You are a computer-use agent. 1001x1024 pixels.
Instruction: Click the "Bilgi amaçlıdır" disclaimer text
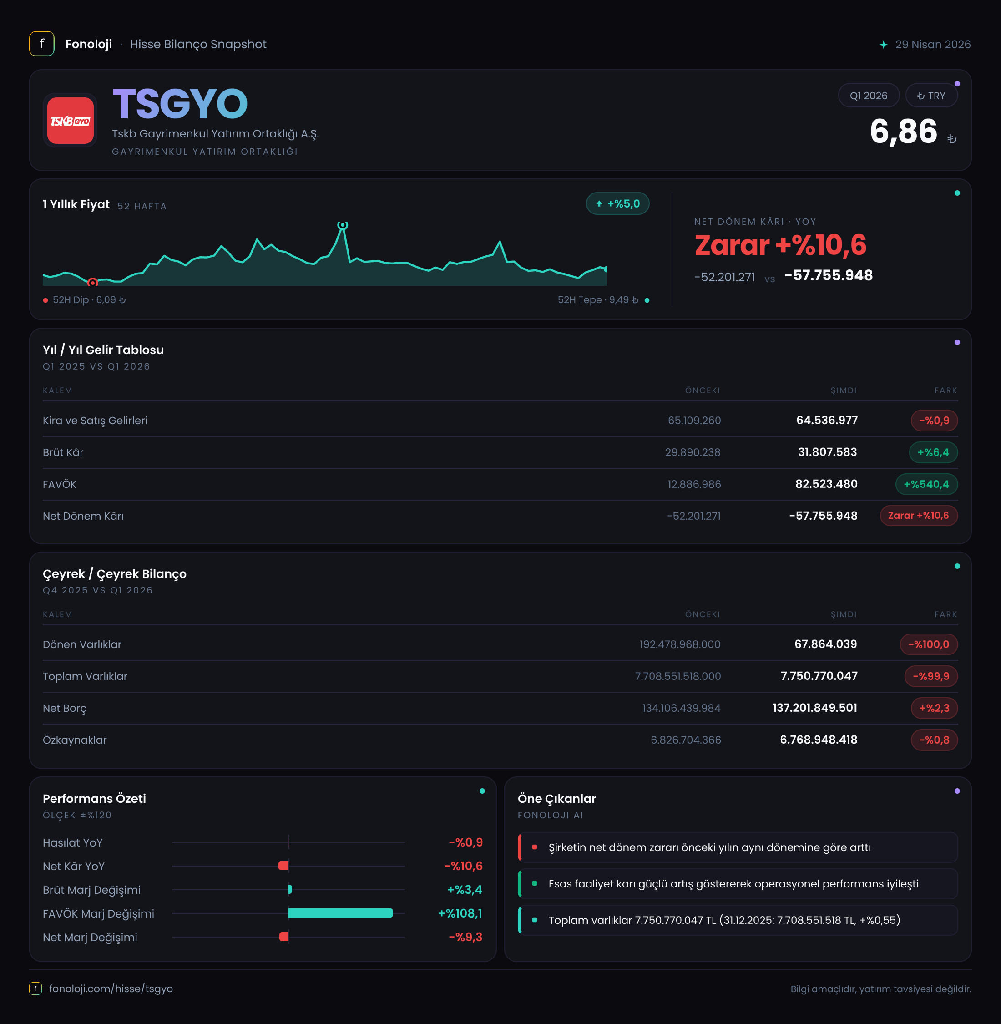point(880,989)
